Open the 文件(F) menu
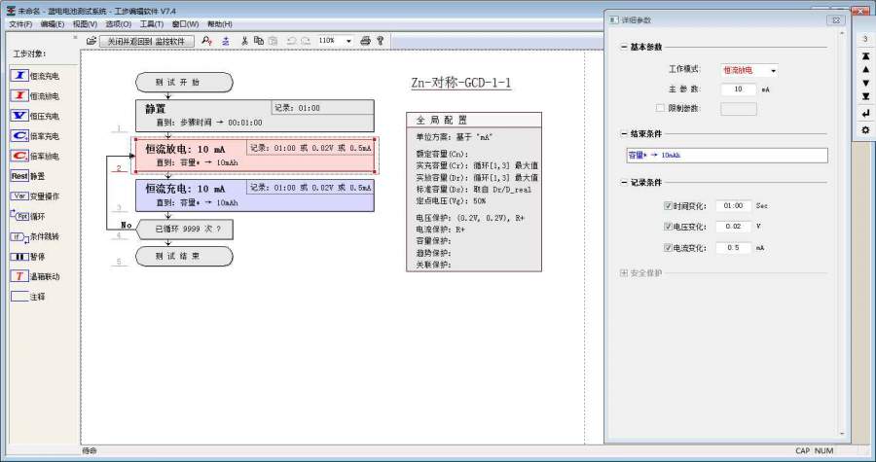The width and height of the screenshot is (876, 462). click(x=20, y=23)
